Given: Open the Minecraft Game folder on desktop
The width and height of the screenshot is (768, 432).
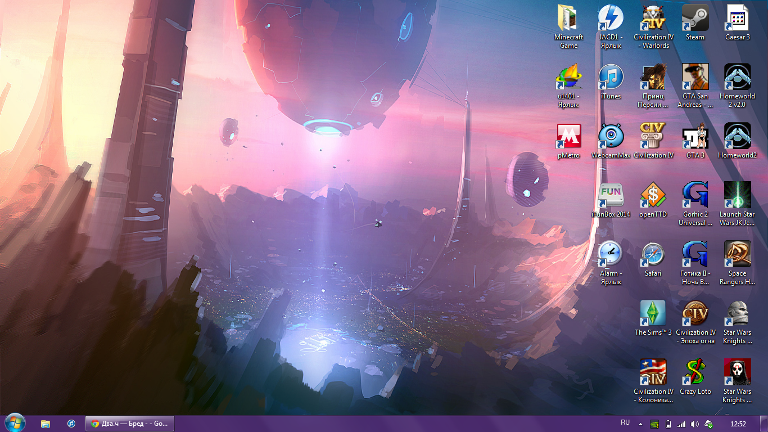Looking at the screenshot, I should click(568, 26).
